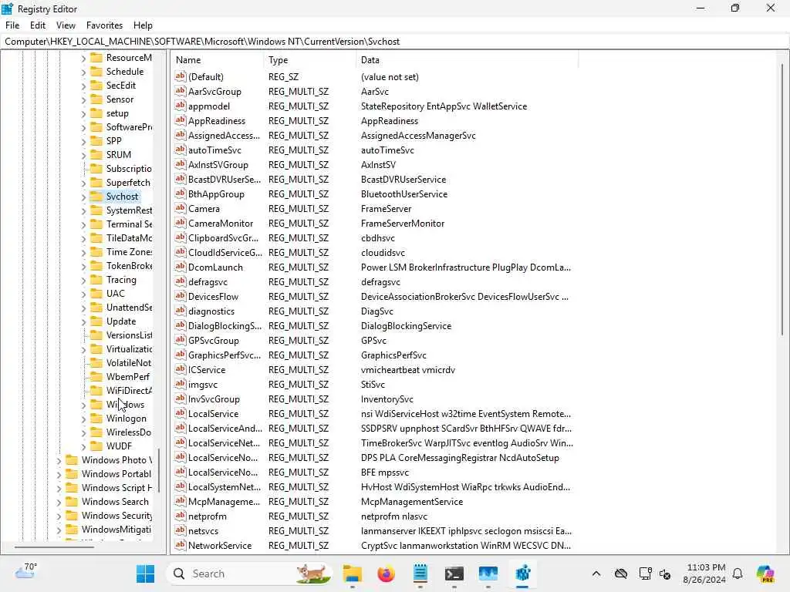Select the diagnostics value name

tap(211, 311)
